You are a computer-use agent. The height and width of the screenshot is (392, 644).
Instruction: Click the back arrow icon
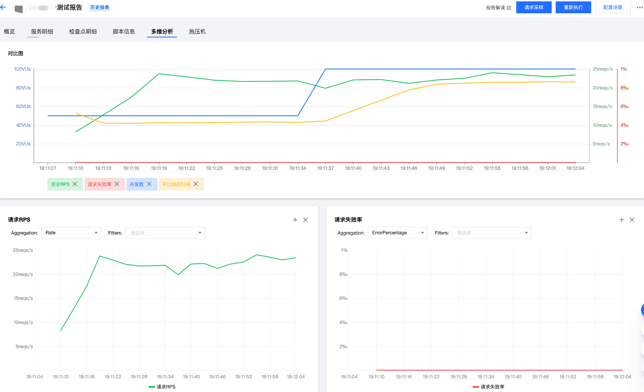pos(3,7)
